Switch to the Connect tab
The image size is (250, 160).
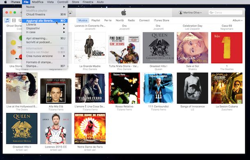[144, 20]
